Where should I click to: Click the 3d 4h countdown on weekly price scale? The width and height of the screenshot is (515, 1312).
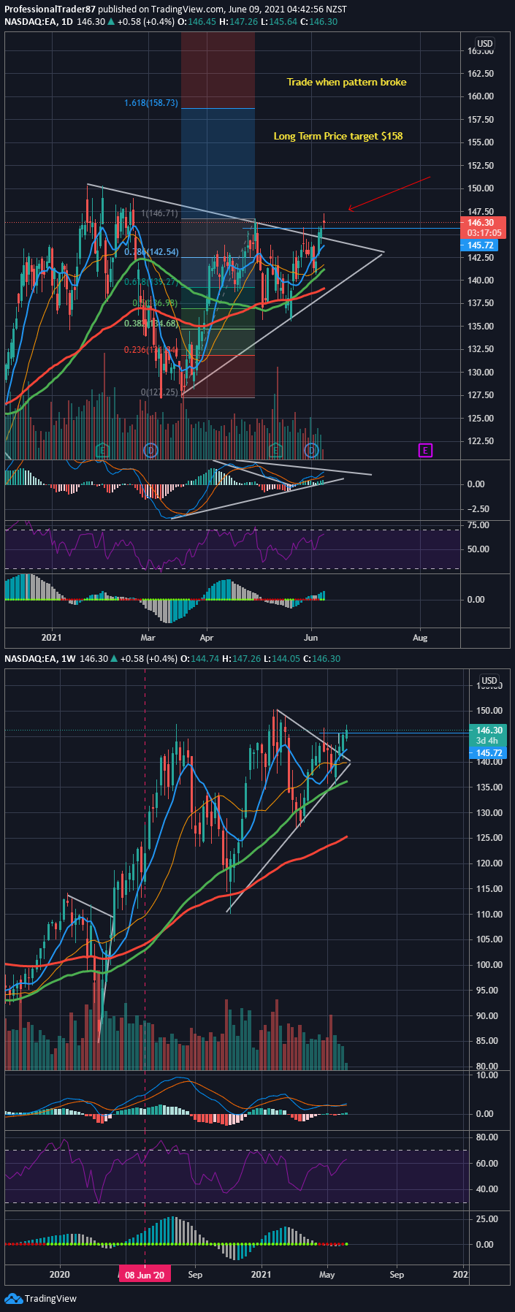tap(487, 741)
